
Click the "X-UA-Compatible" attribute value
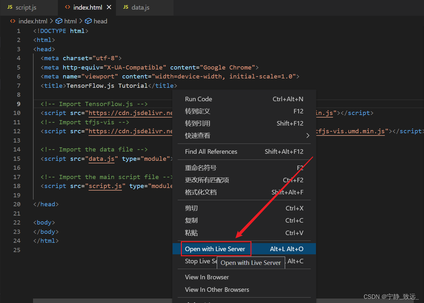pyautogui.click(x=135, y=67)
